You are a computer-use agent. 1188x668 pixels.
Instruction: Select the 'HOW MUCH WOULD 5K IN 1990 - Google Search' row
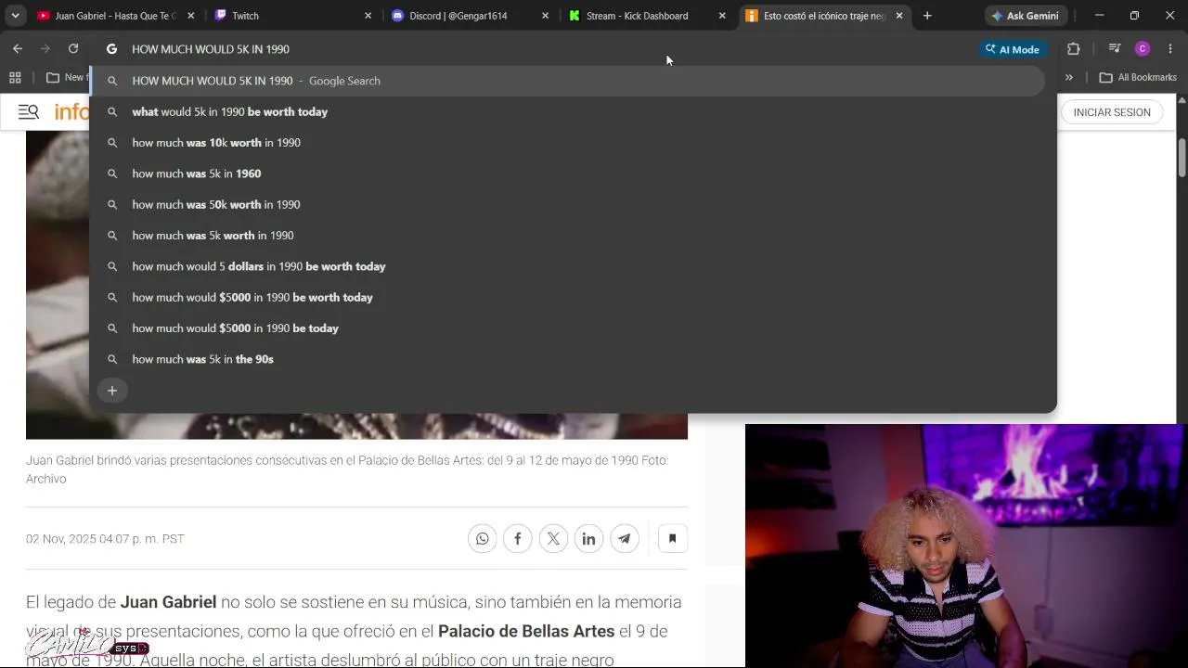tap(567, 81)
